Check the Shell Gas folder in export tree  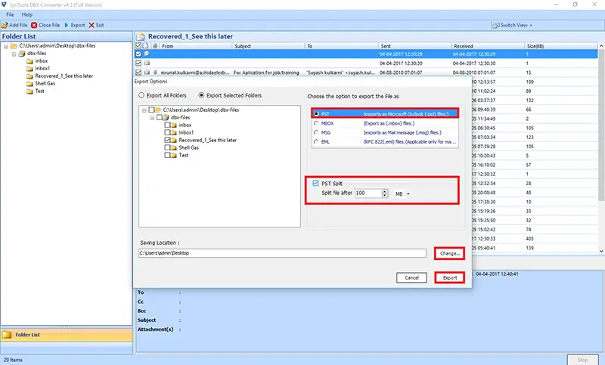pyautogui.click(x=167, y=147)
